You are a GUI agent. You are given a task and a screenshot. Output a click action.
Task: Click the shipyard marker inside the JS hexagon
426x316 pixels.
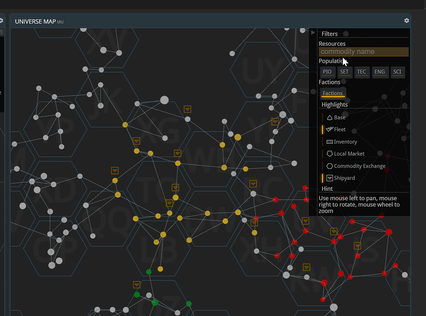(x=357, y=246)
